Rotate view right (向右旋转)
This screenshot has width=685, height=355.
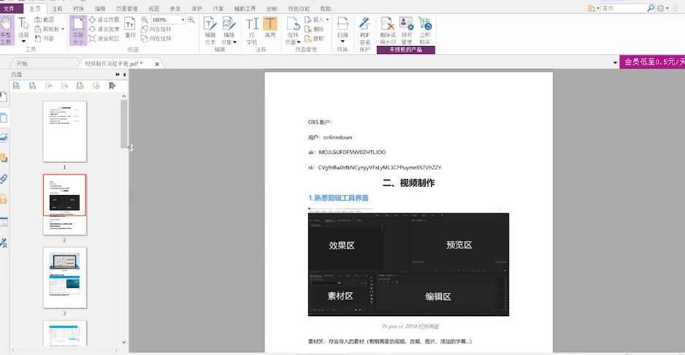pyautogui.click(x=156, y=39)
